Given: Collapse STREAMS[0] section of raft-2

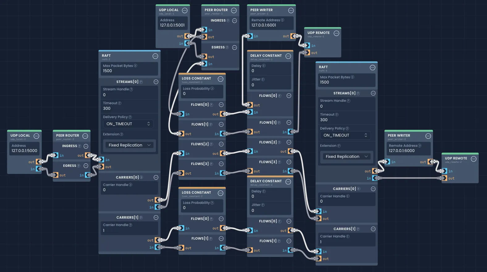Looking at the screenshot, I should [x=156, y=82].
